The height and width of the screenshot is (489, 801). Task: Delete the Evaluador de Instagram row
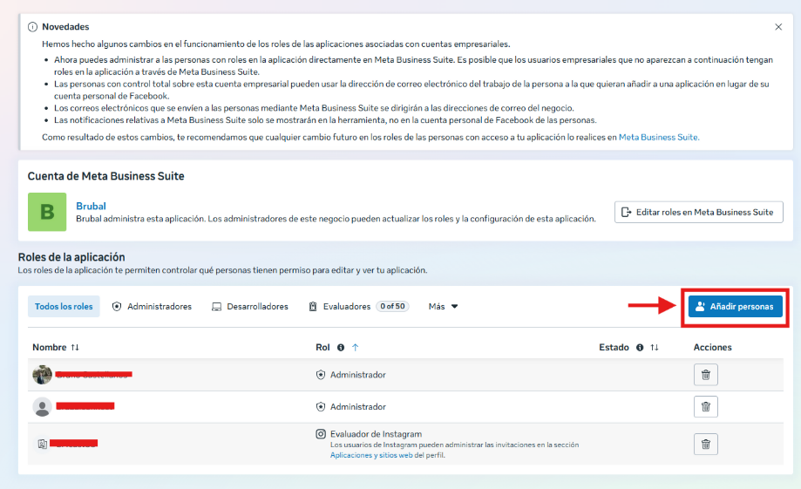coord(705,444)
